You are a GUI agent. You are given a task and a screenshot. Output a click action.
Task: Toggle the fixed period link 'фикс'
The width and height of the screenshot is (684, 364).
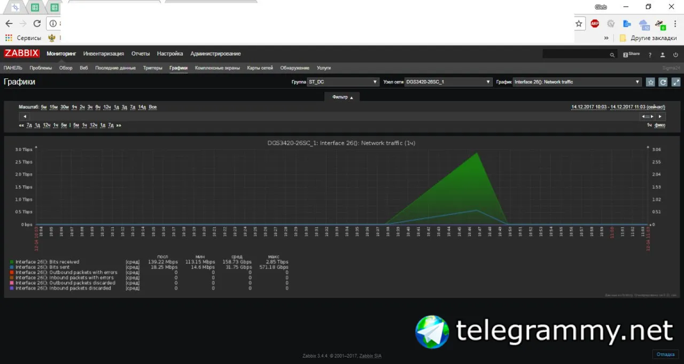coord(660,125)
